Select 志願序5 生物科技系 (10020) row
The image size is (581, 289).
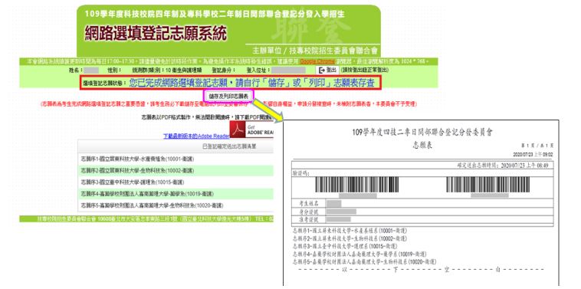point(176,205)
